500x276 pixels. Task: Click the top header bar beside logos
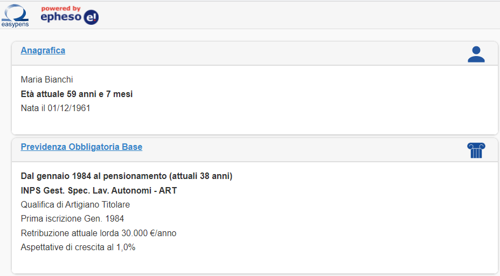click(296, 15)
